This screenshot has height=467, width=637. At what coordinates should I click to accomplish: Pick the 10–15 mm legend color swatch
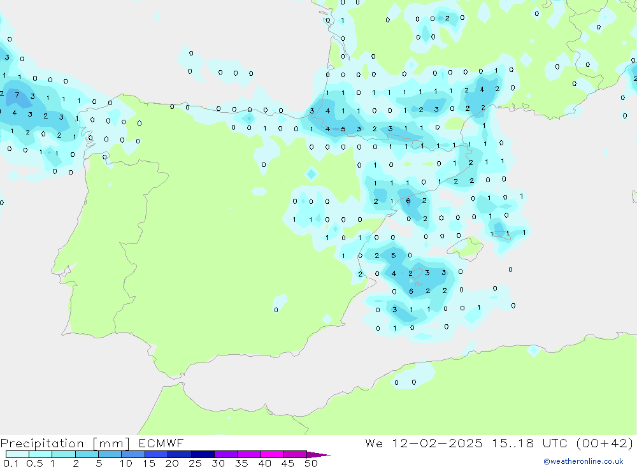coord(133,454)
